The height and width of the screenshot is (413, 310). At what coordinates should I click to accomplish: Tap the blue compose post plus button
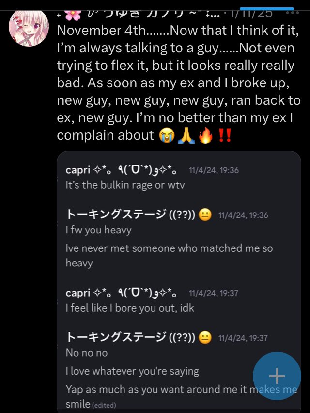click(x=277, y=376)
